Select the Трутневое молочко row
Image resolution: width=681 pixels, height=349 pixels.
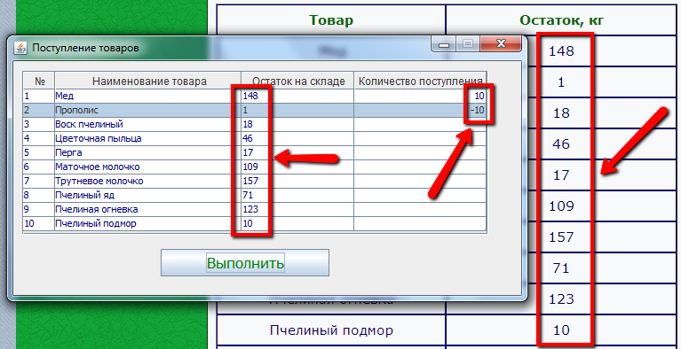pos(255,181)
